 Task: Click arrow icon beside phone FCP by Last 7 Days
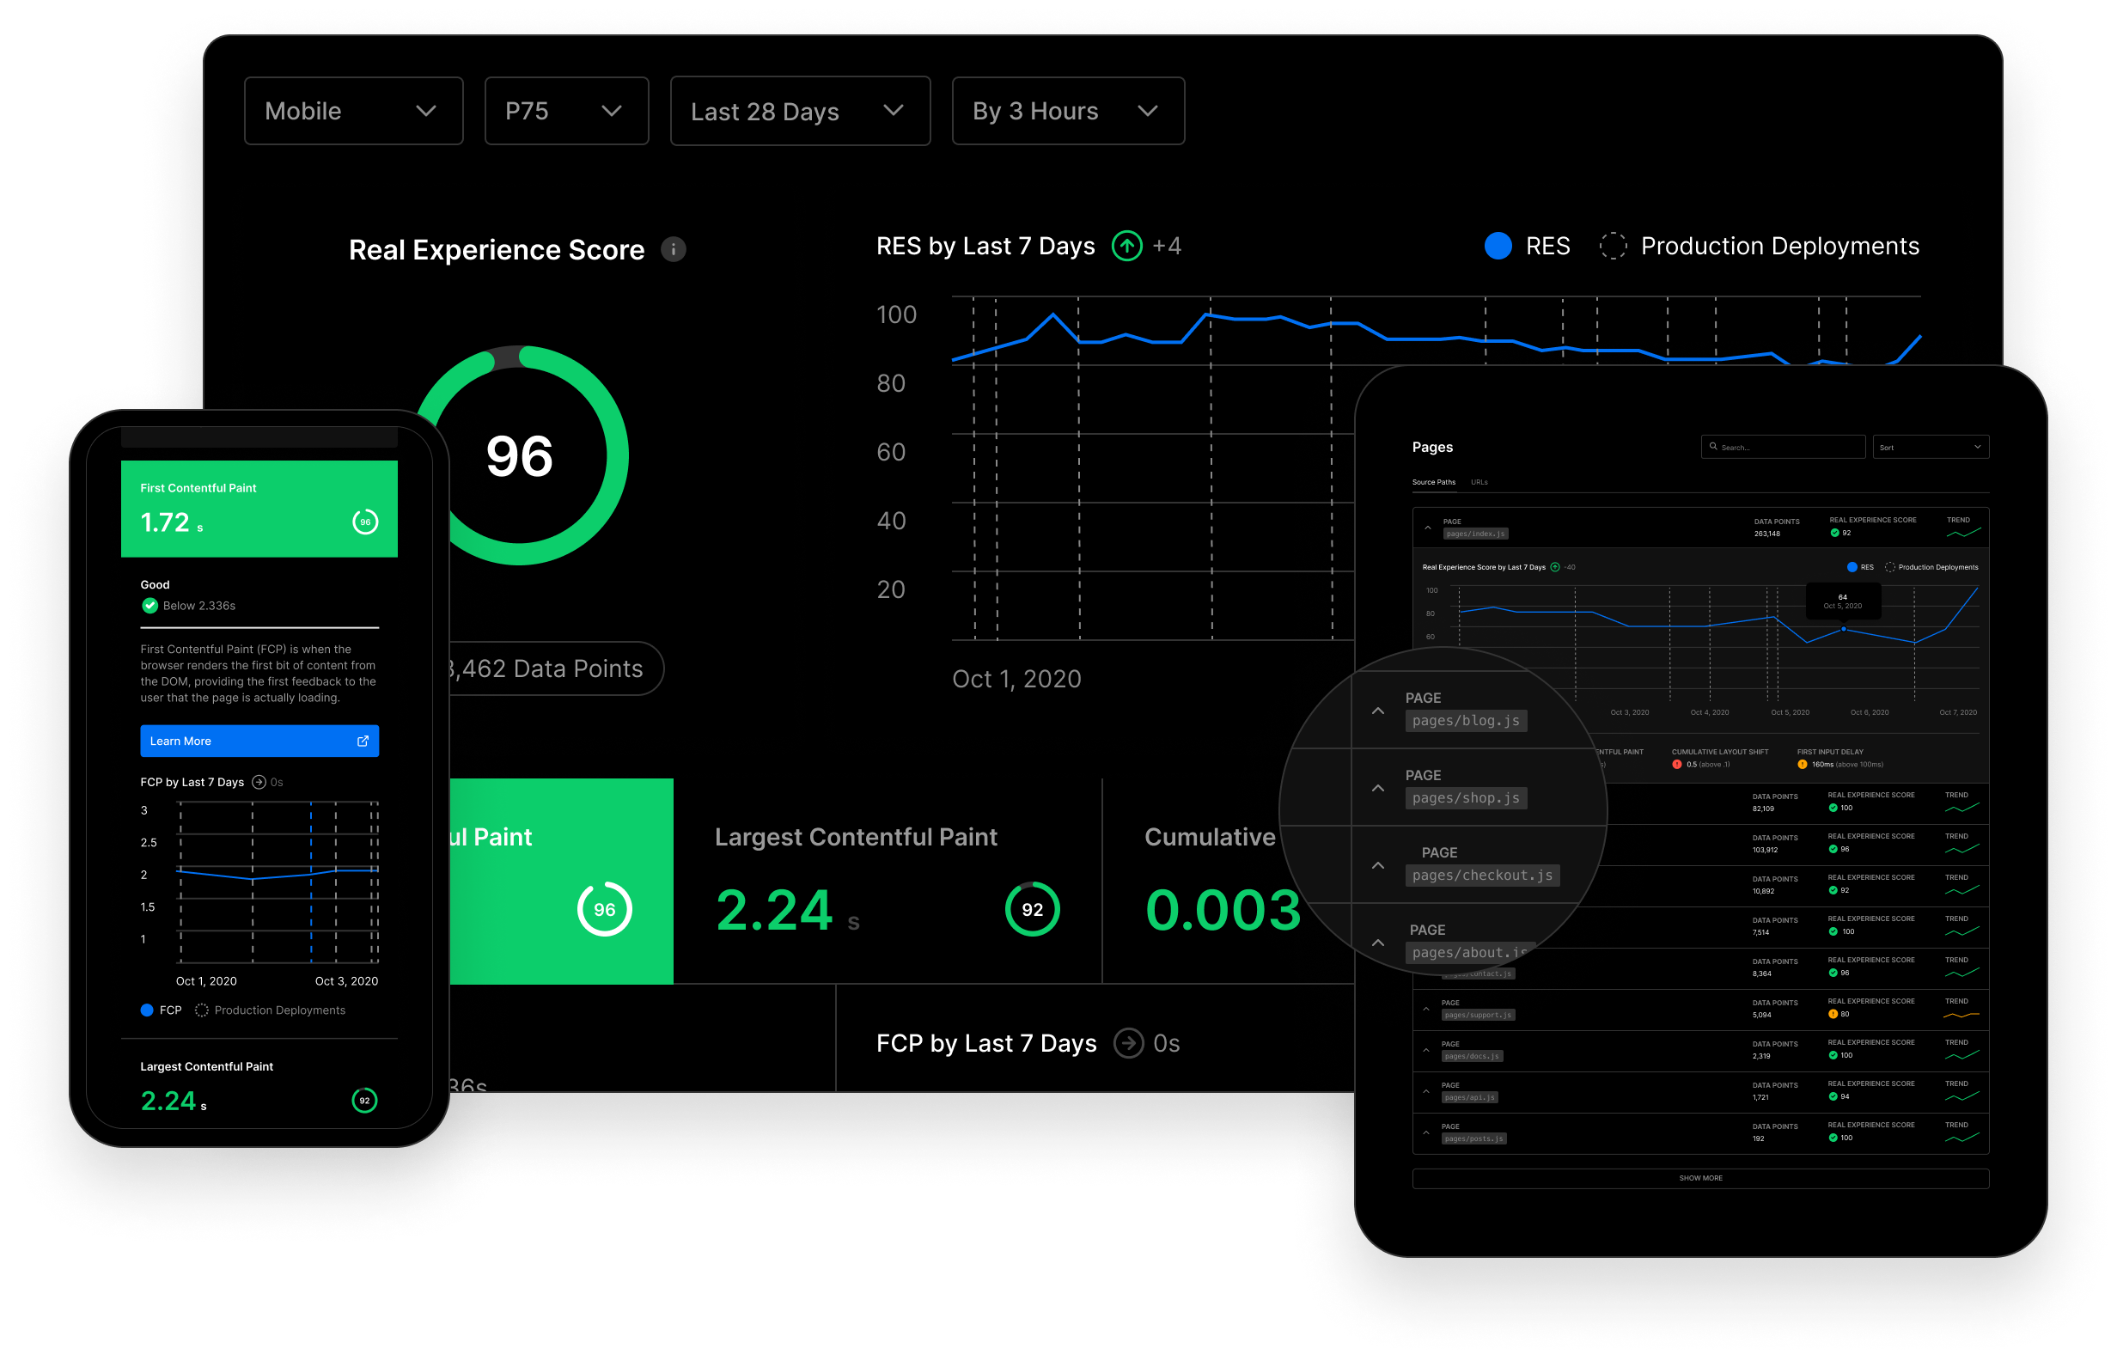point(259,782)
